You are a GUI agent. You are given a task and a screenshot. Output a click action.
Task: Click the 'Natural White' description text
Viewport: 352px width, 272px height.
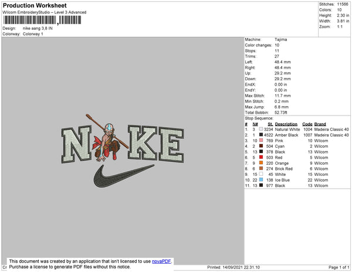pos(287,130)
